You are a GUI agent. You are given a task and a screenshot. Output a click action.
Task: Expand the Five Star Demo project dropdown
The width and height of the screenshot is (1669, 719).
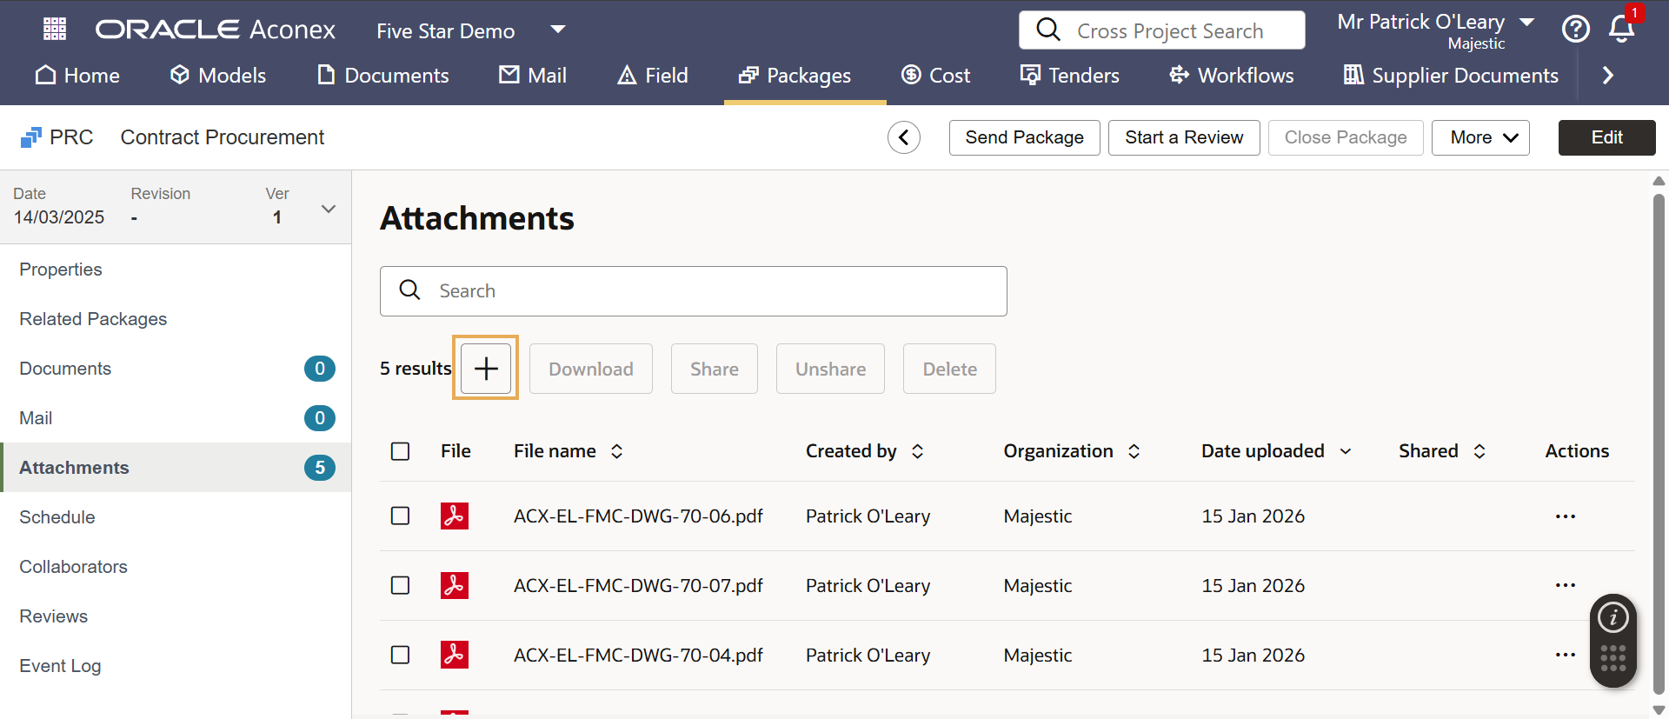tap(558, 30)
